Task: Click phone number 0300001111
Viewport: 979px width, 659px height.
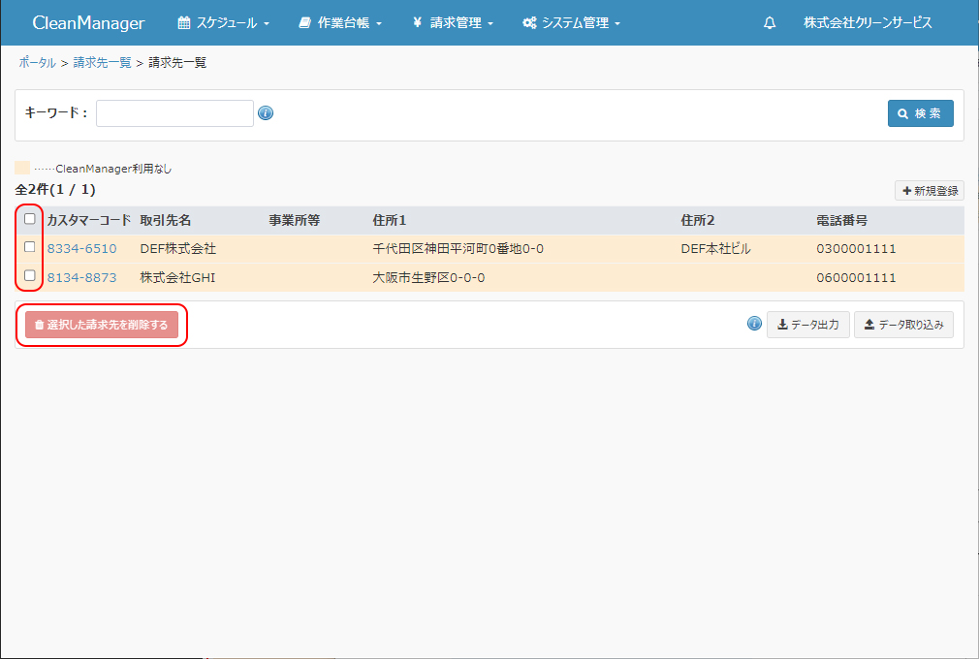Action: pyautogui.click(x=856, y=248)
